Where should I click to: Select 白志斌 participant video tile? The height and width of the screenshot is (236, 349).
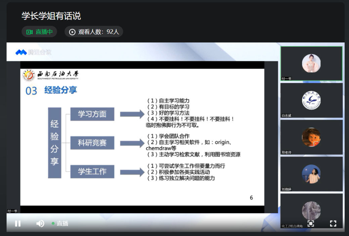(x=311, y=100)
